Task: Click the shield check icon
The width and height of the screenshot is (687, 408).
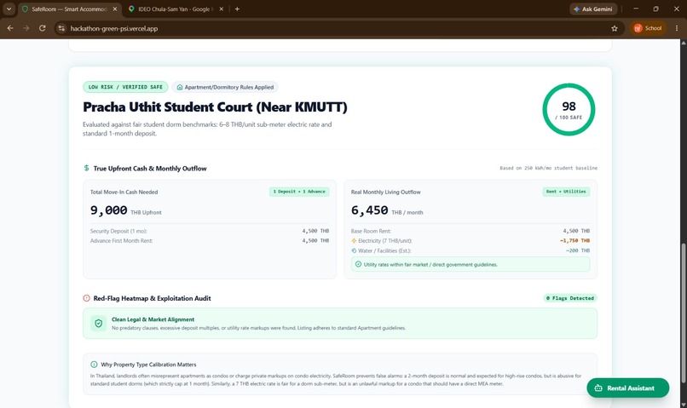Action: point(99,323)
